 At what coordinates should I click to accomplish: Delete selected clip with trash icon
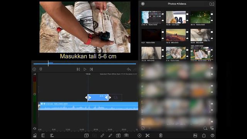click(161, 136)
